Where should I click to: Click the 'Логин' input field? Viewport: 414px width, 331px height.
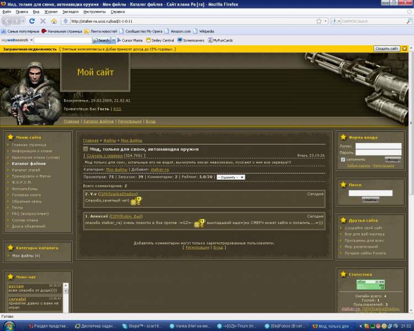tap(378, 146)
